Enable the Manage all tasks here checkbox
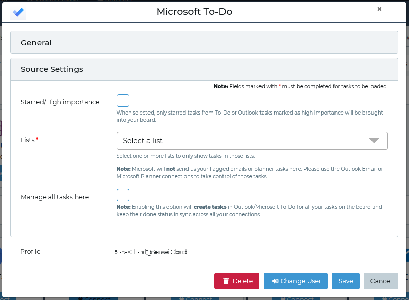 point(123,195)
